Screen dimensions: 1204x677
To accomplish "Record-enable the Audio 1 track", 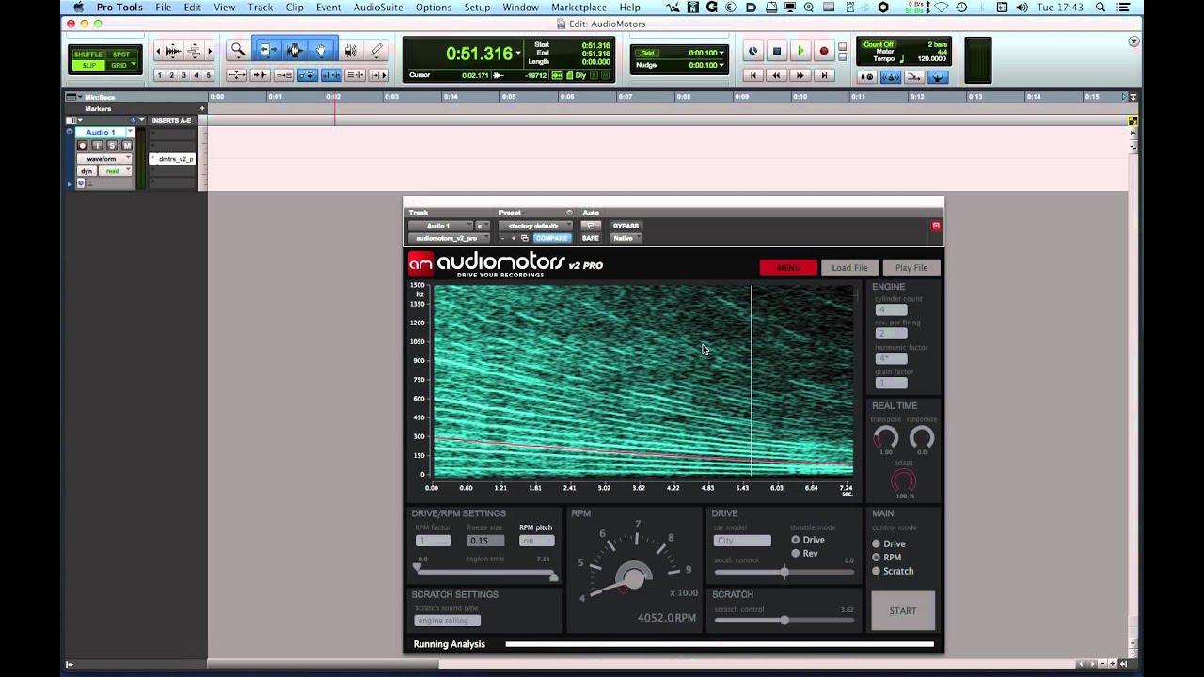I will (82, 146).
